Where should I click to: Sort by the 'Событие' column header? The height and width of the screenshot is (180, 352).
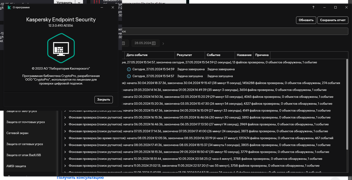[220, 55]
